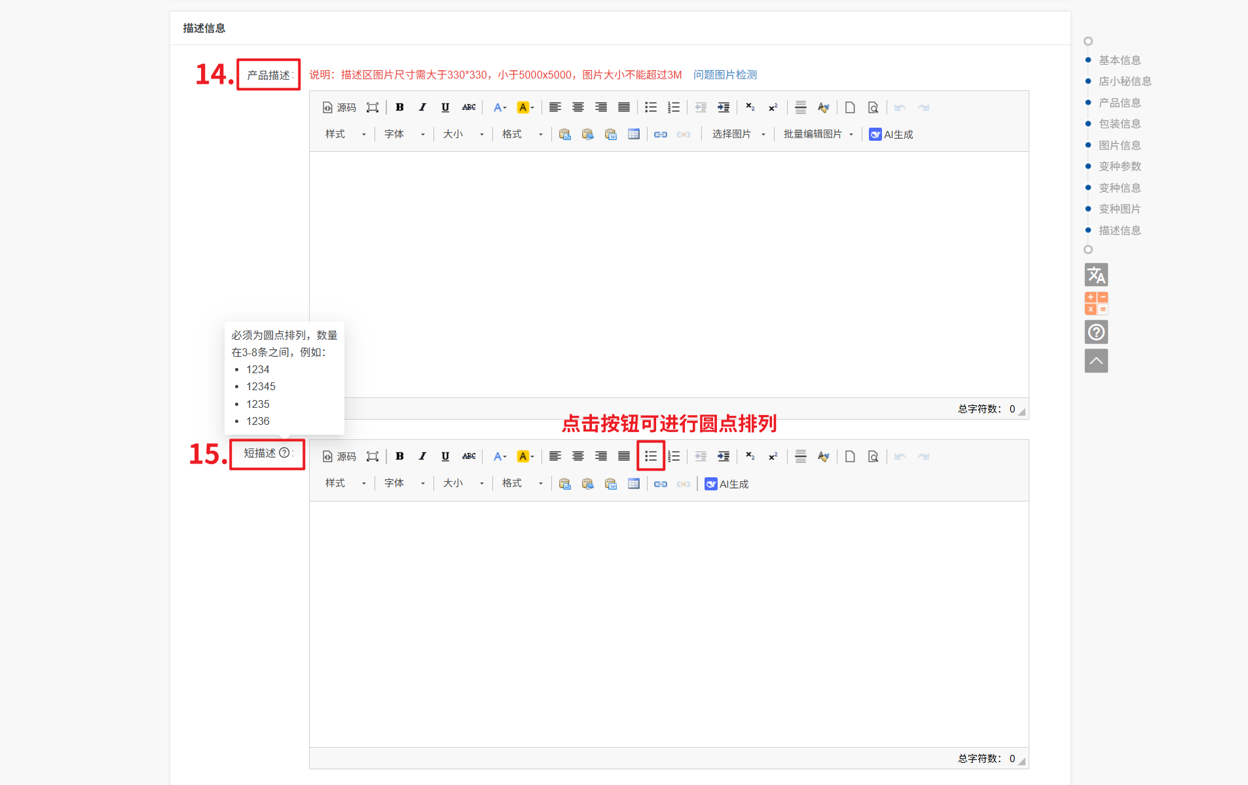This screenshot has height=785, width=1248.
Task: Jump to 基本信息 section in side navigation
Action: click(1119, 60)
